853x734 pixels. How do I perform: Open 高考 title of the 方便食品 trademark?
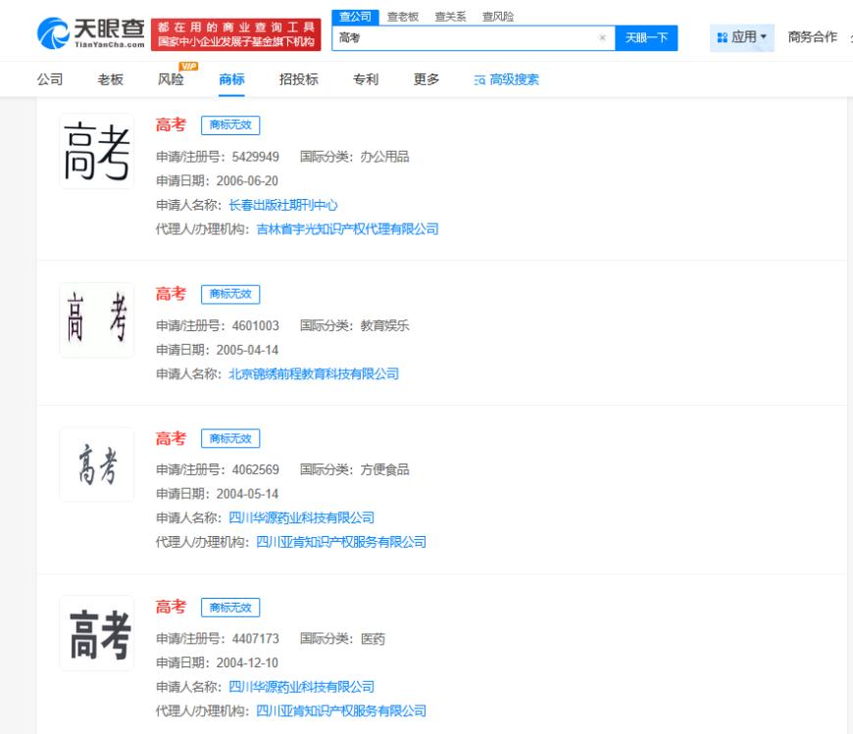coord(171,438)
